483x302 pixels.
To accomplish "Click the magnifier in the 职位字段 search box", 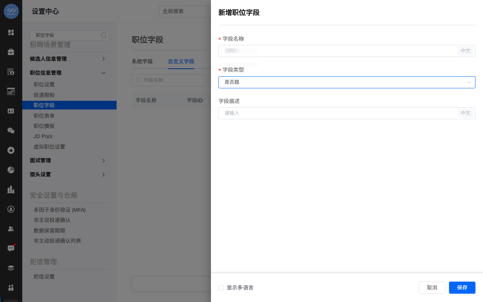I will click(x=103, y=35).
